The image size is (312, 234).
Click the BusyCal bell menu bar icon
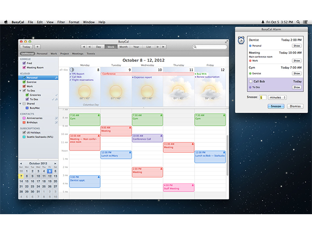262,22
